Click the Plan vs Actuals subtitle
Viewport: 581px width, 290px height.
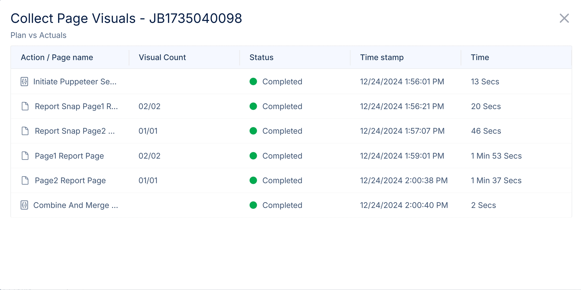[x=38, y=35]
